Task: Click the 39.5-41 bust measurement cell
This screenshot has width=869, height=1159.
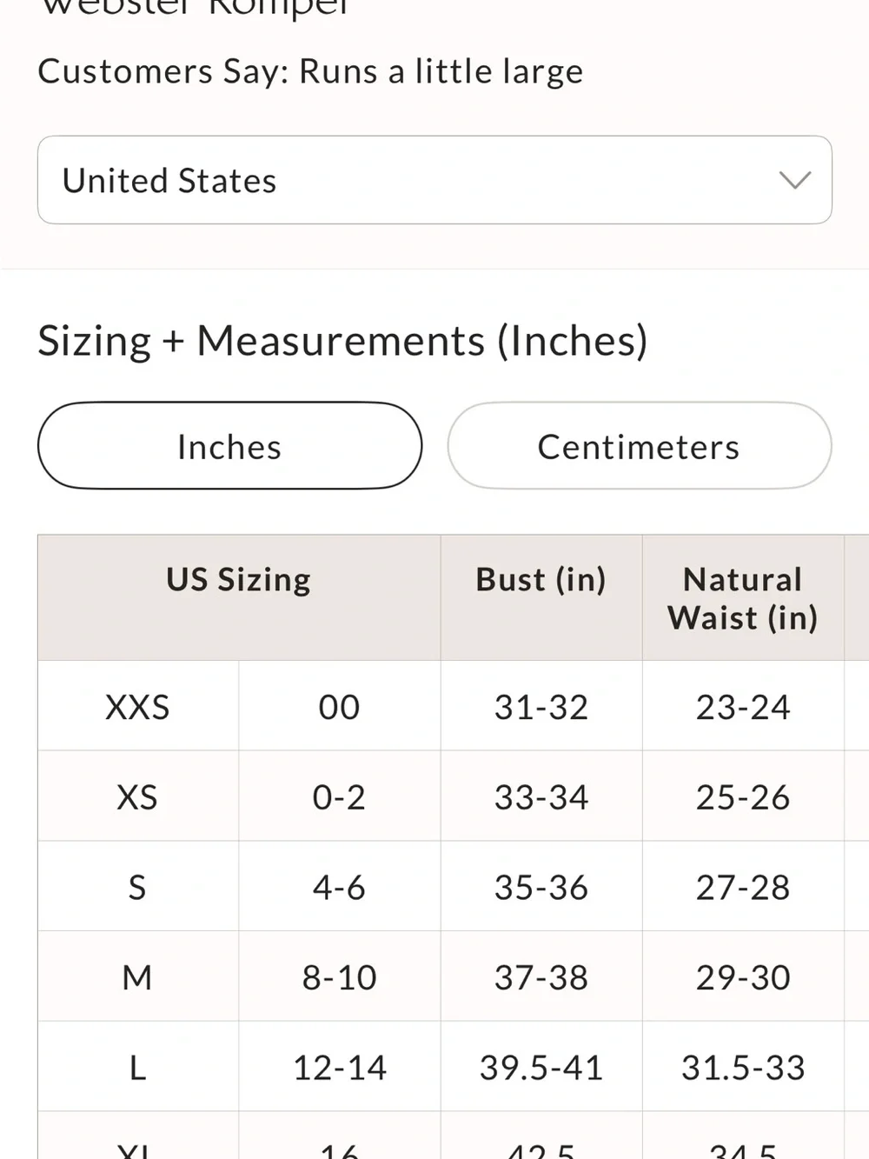Action: pyautogui.click(x=541, y=1068)
